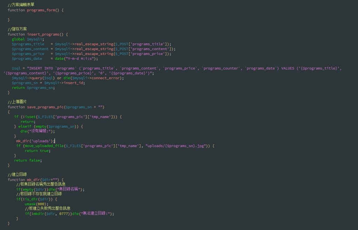Click the INSERT INTO keyword in SQL string
Viewport: 358px width, 230px height.
[41, 69]
